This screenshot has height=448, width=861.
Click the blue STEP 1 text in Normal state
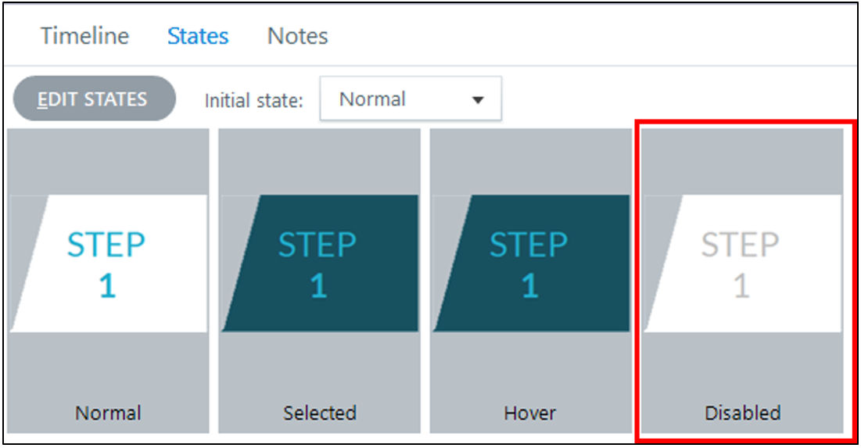coord(107,264)
